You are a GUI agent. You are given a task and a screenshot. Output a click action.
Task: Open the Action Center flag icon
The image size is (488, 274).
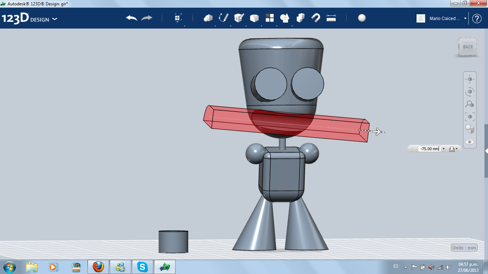tap(414, 267)
